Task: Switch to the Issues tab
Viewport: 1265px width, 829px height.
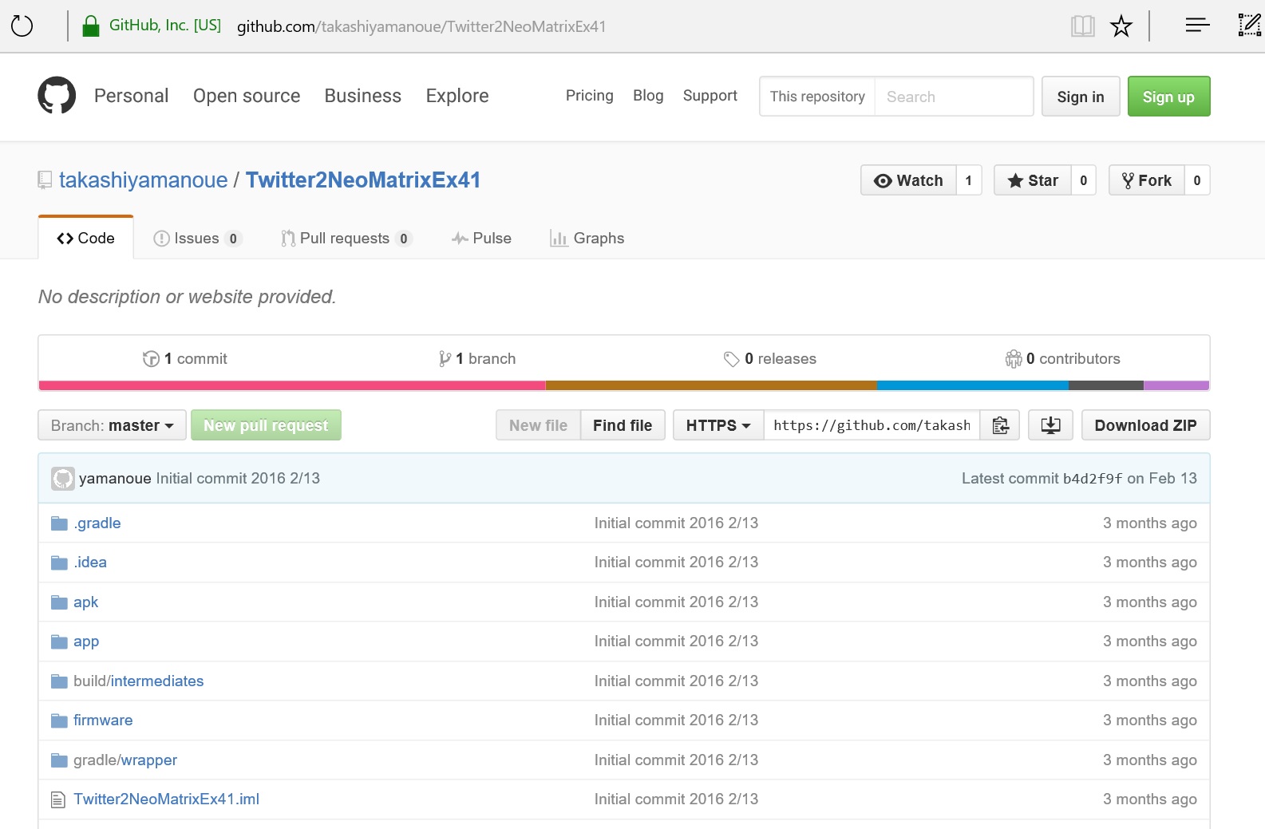Action: (x=196, y=239)
